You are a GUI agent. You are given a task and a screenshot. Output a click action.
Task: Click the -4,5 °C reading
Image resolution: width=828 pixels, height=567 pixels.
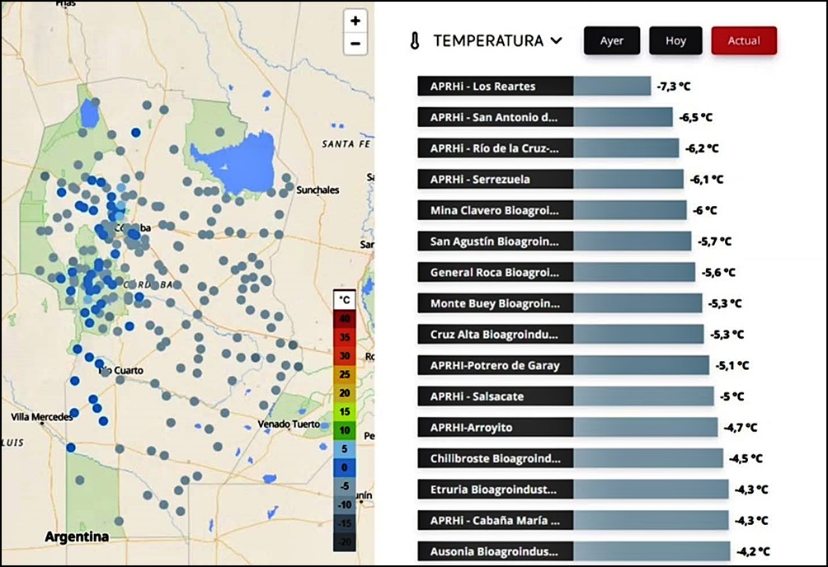point(746,459)
